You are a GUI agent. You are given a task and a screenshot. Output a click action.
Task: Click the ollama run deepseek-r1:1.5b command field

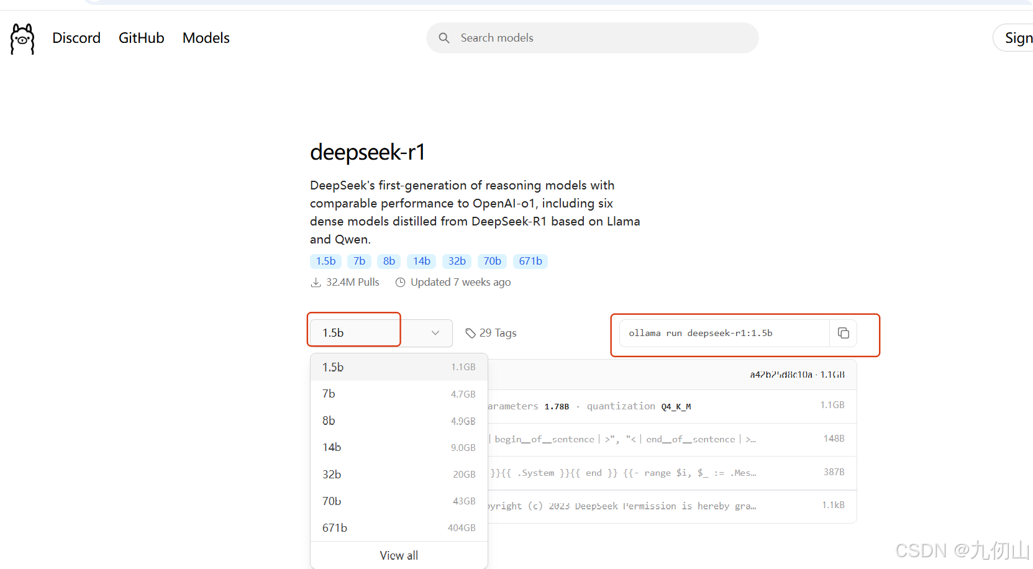pos(724,333)
